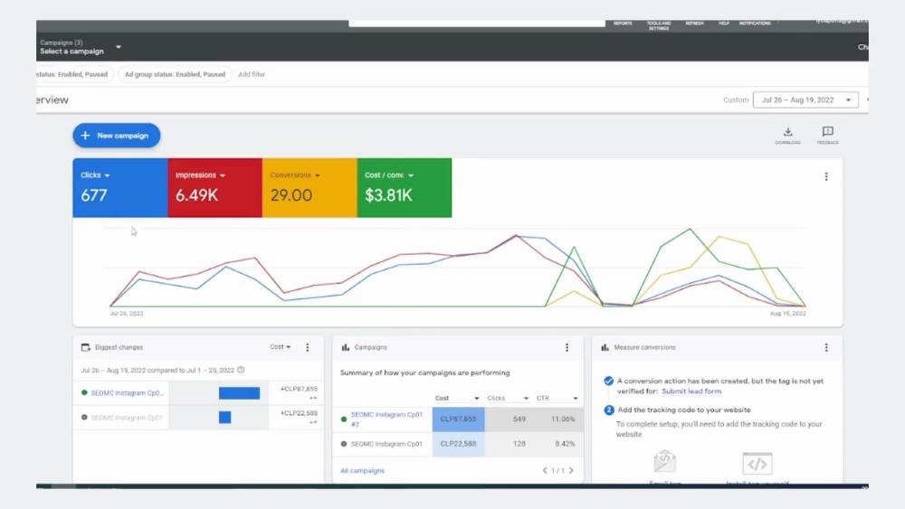Select the red Impressions scorecard tile
This screenshot has width=905, height=509.
tap(214, 188)
